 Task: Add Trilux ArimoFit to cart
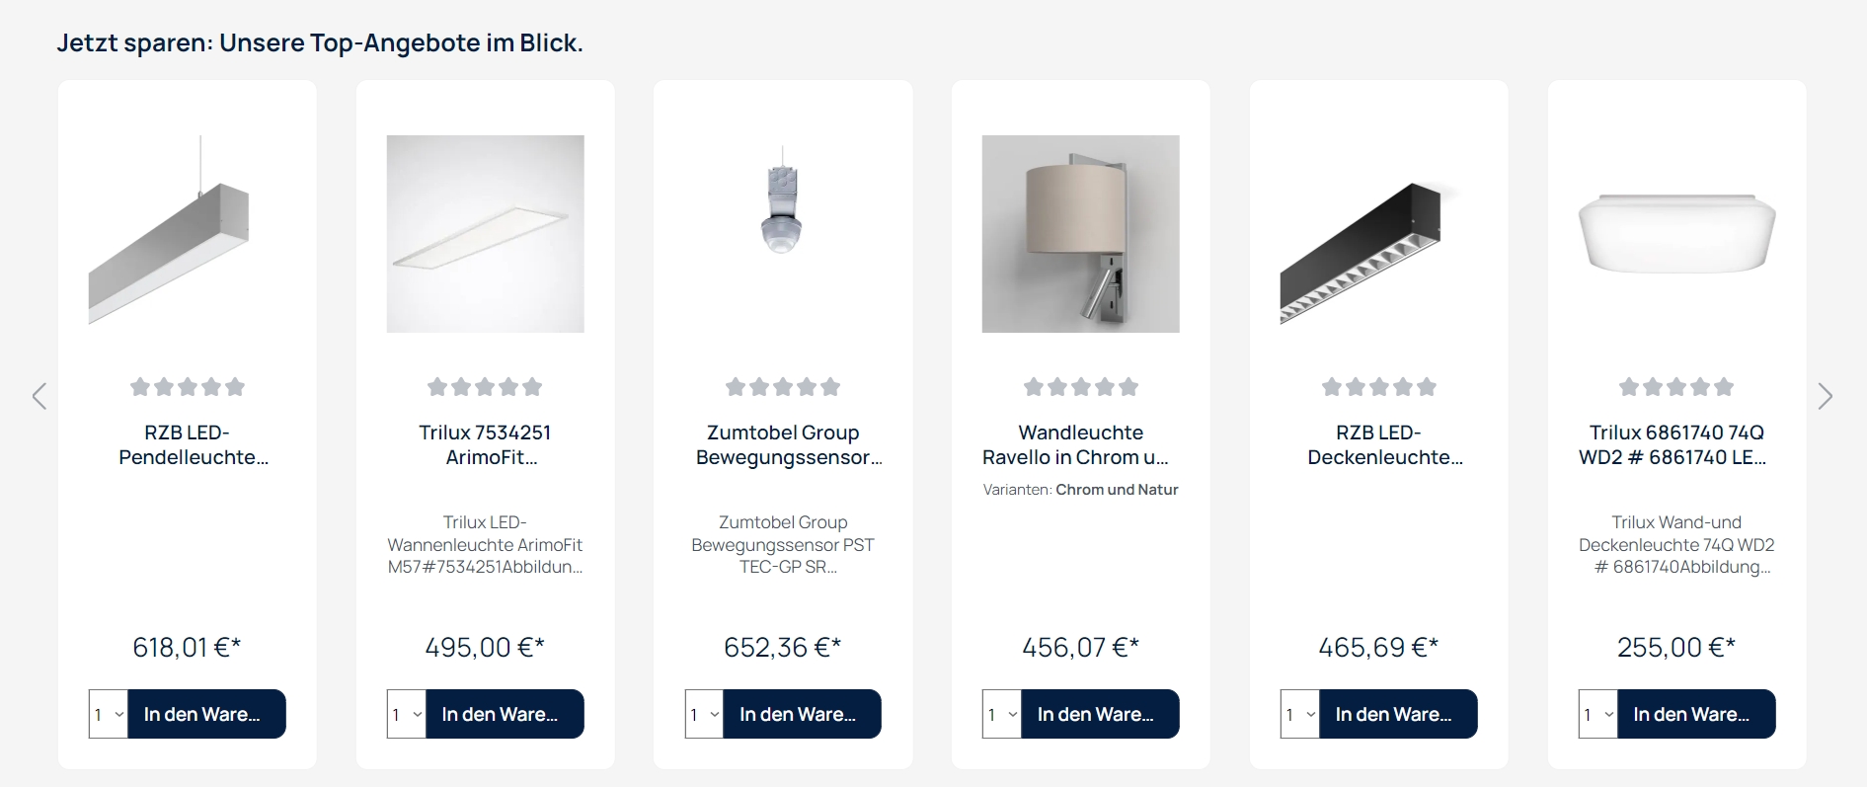(x=505, y=714)
